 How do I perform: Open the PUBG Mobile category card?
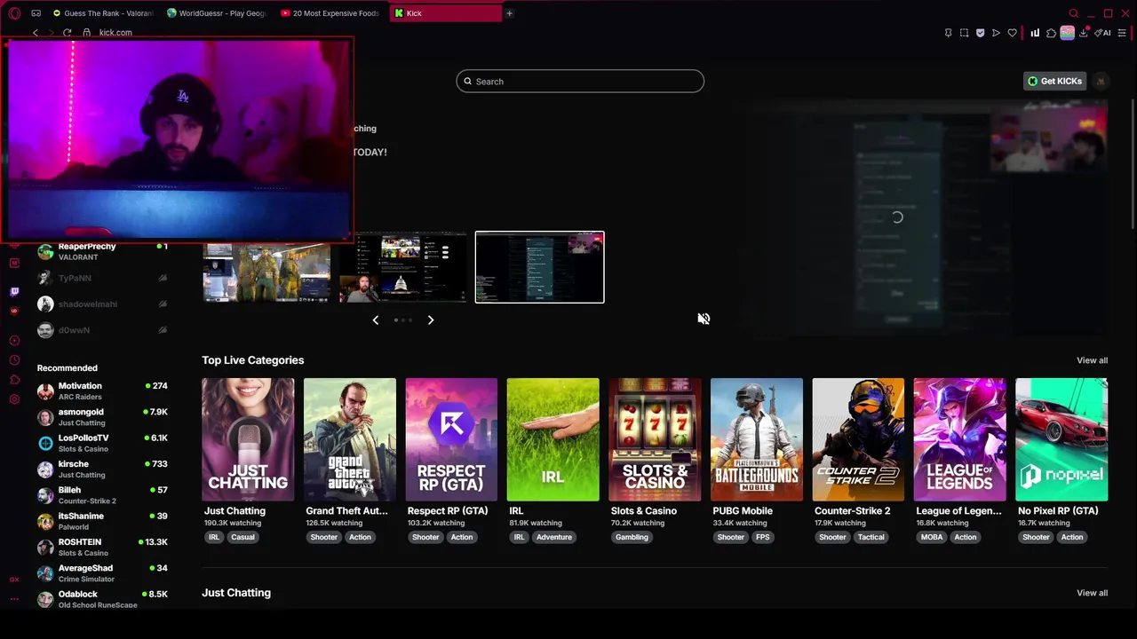pyautogui.click(x=757, y=439)
